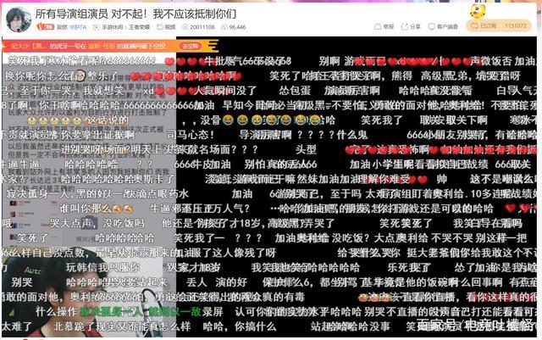Viewport: 542px width, 340px height.
Task: Click the 守护TA guardian badge
Action: tap(77, 27)
